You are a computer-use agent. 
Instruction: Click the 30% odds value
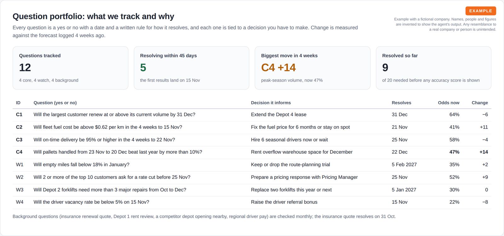click(454, 190)
